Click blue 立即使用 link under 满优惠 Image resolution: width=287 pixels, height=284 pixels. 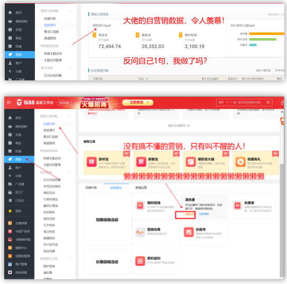(203, 214)
